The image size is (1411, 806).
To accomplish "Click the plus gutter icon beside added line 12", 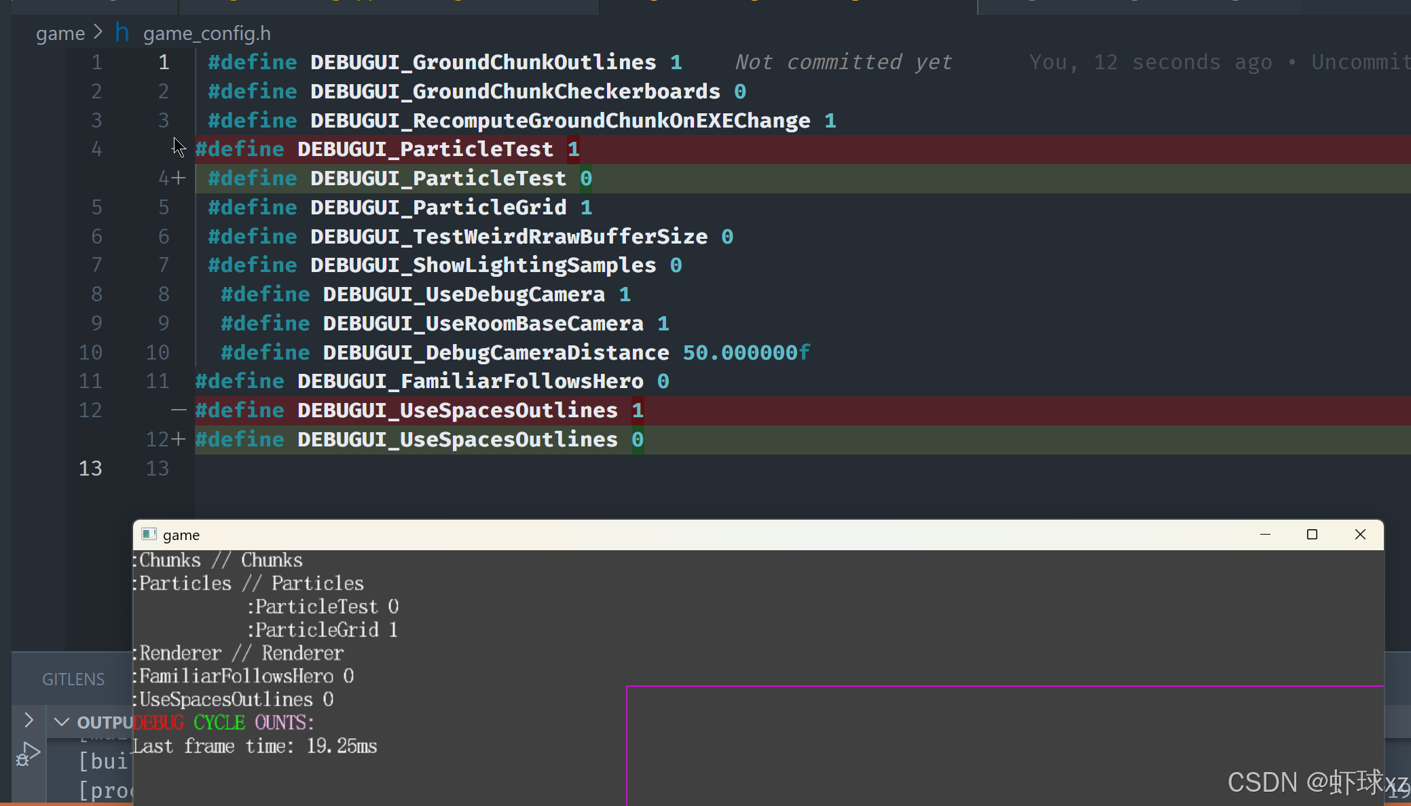I will [179, 439].
